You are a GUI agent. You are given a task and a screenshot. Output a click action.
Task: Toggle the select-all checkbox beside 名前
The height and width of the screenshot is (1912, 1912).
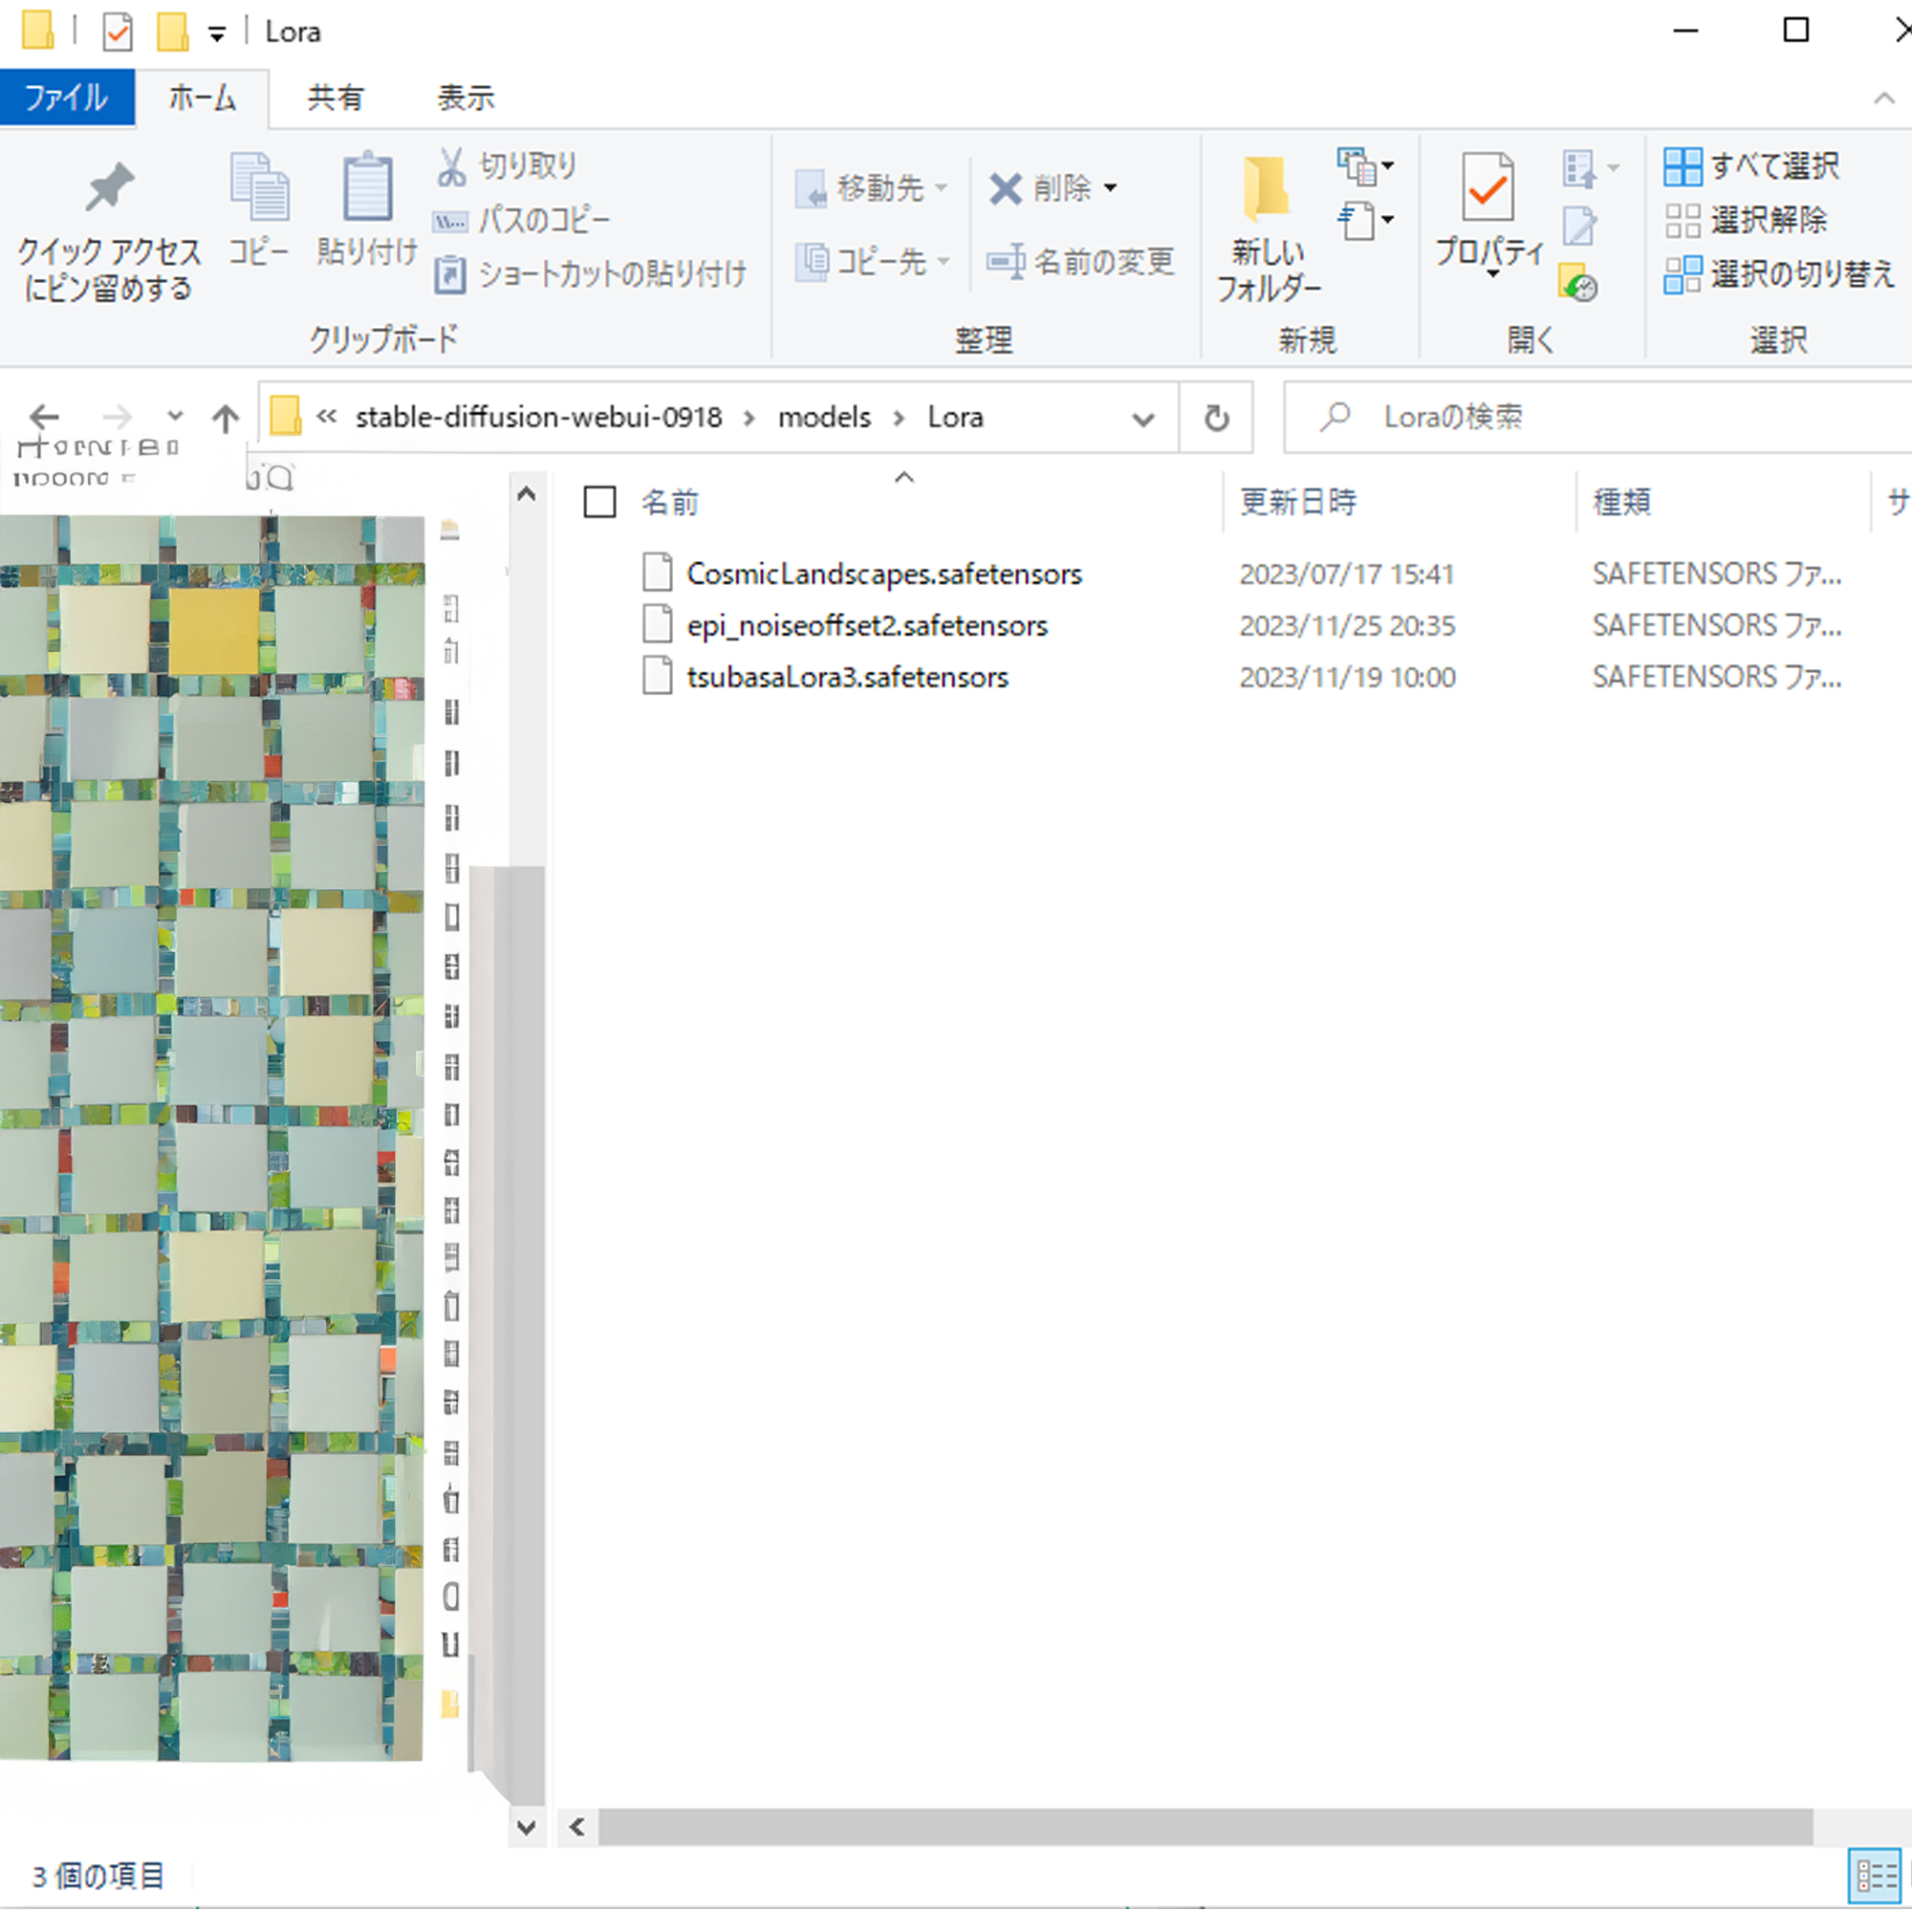599,502
